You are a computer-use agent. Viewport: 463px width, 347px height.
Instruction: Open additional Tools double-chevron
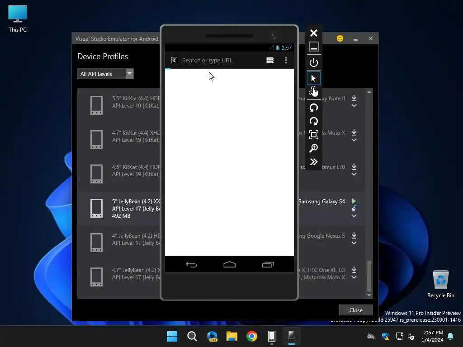click(x=314, y=162)
